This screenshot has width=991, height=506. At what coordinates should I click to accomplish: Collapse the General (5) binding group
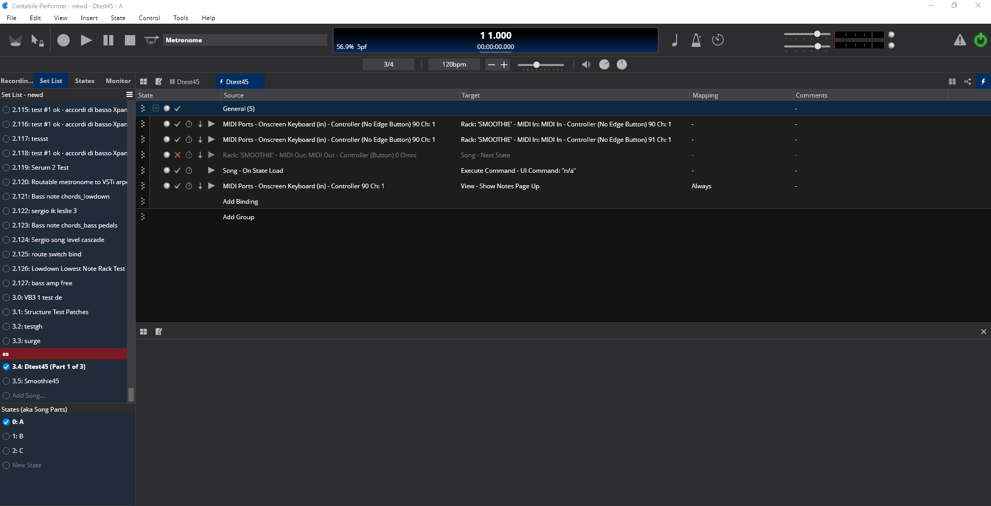156,109
